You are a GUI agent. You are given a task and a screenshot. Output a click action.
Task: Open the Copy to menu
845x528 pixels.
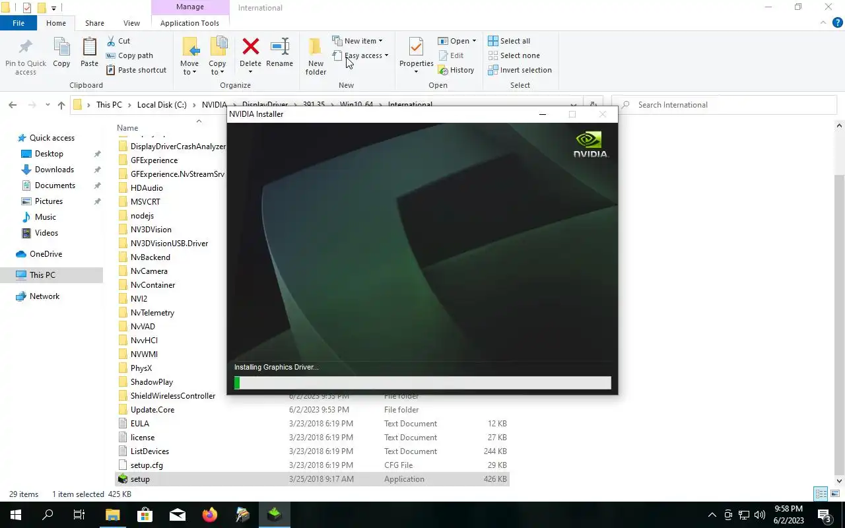coord(217,56)
